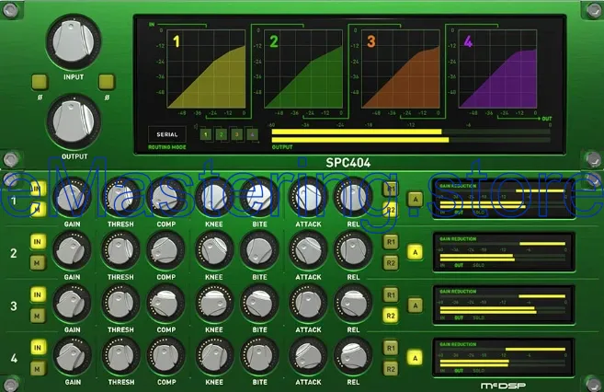Select routing slot 2 button
Image resolution: width=604 pixels, height=392 pixels.
(x=222, y=134)
